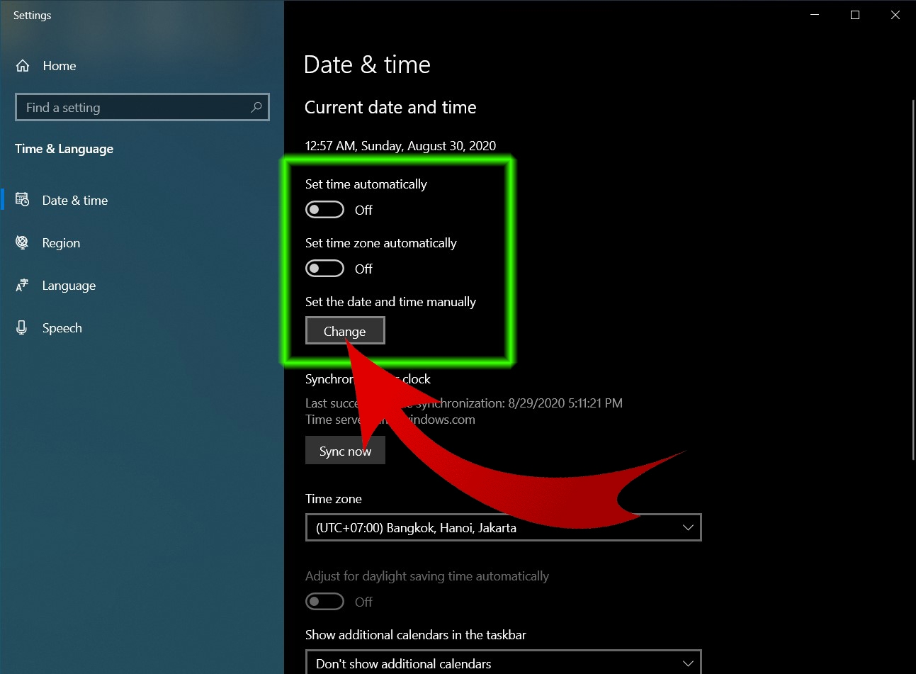Open the additional calendars dropdown
The height and width of the screenshot is (674, 916).
point(503,663)
